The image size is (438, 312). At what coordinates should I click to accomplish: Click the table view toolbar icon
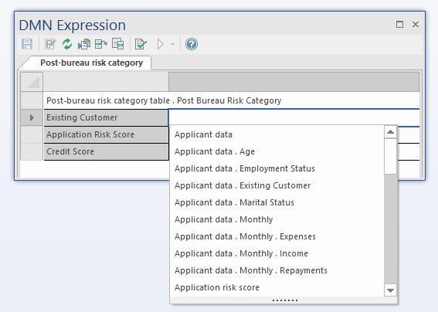tap(118, 44)
